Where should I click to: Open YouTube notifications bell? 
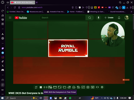point(119,18)
